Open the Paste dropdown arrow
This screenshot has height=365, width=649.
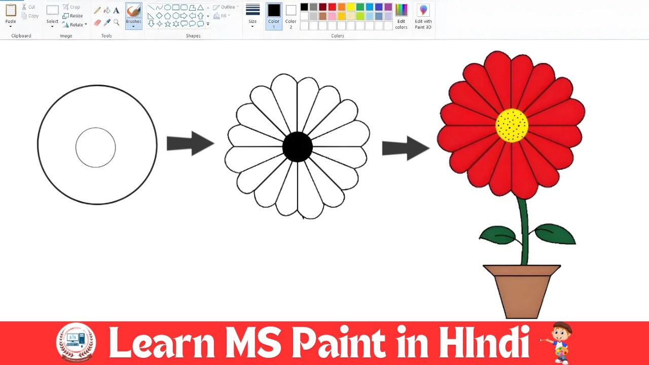coord(11,26)
